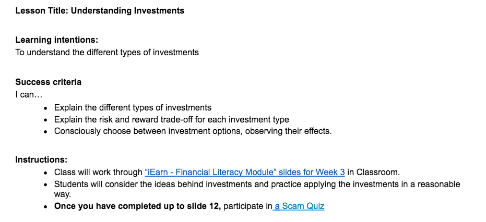Click bullet about risk and reward trade-off
The image size is (486, 222).
(x=171, y=119)
